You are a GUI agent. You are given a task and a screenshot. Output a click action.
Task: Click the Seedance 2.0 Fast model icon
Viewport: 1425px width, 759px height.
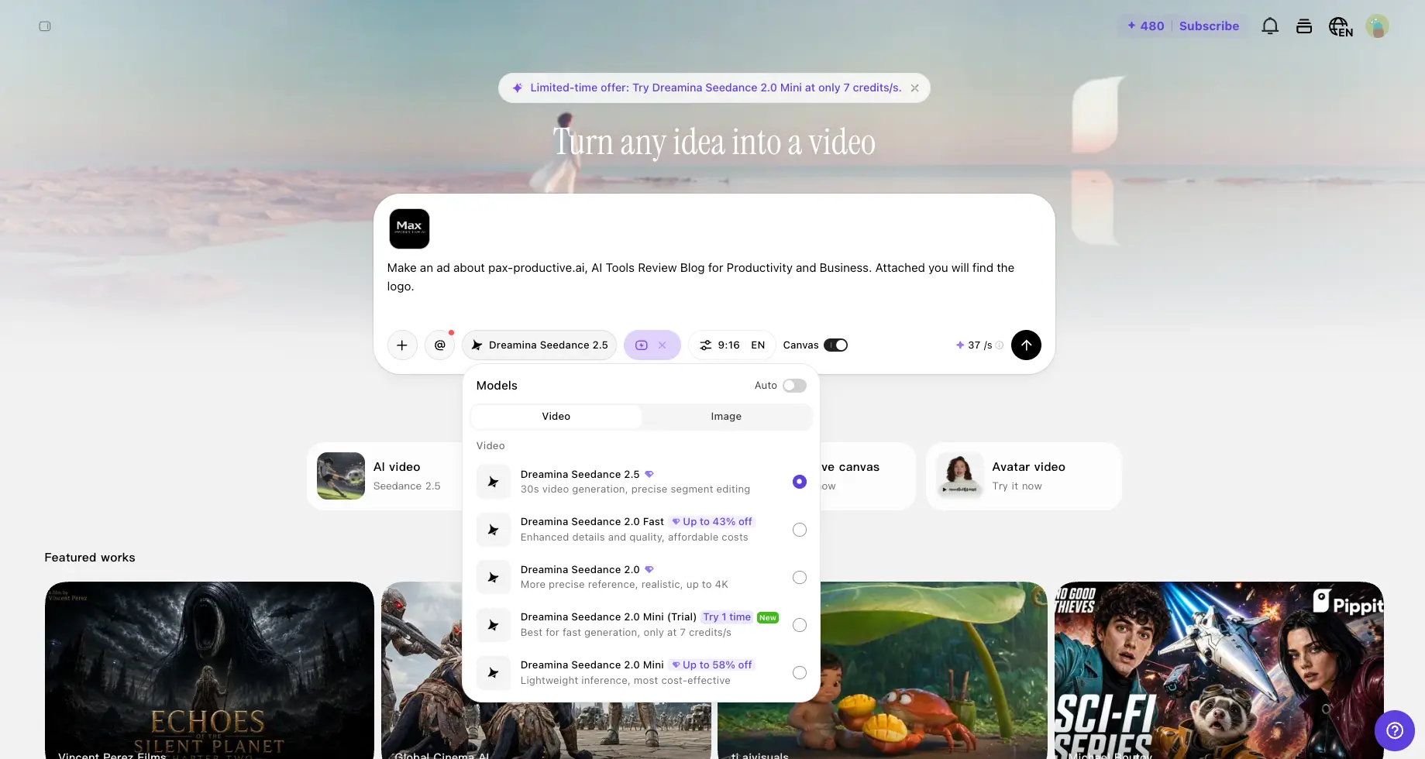[x=494, y=530]
